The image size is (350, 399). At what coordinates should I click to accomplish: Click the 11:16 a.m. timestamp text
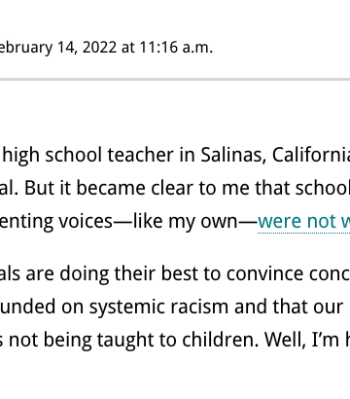pyautogui.click(x=176, y=48)
